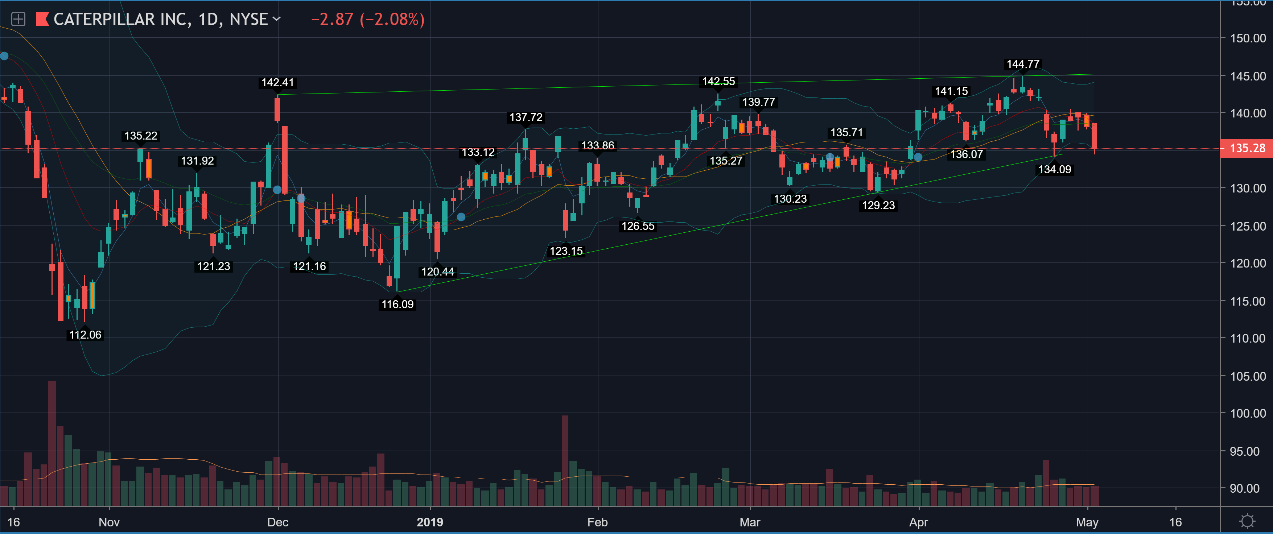The height and width of the screenshot is (534, 1273).
Task: Click the Apr label on time axis
Action: tap(918, 522)
